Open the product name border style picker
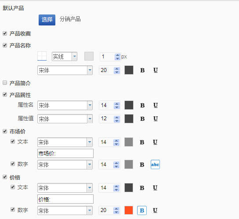239x219 pixels. click(x=42, y=56)
